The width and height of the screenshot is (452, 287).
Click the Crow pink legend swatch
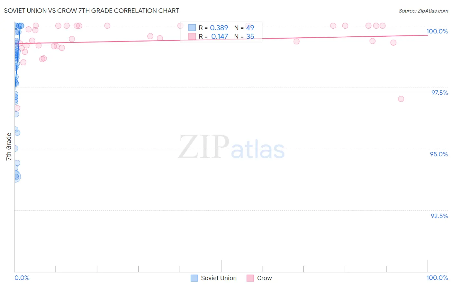tap(250, 278)
